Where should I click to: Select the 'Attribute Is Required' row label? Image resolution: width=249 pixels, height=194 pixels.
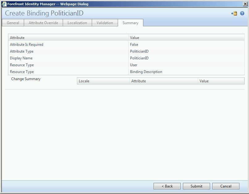(27, 45)
